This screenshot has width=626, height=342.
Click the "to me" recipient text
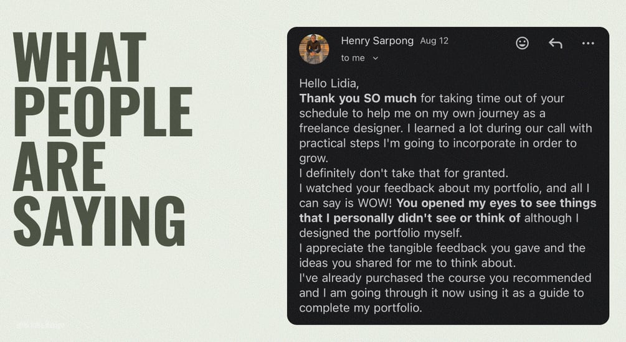353,58
